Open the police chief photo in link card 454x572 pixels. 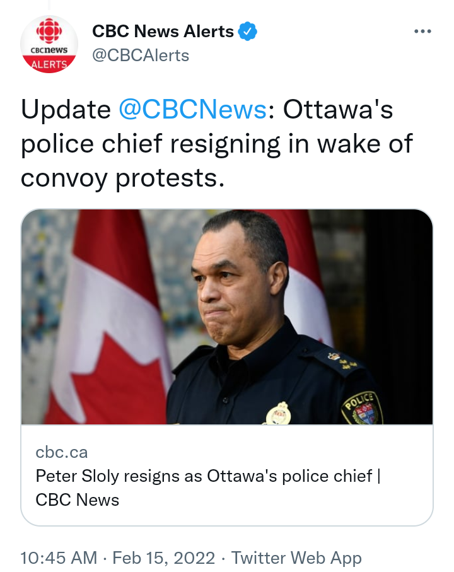(227, 317)
